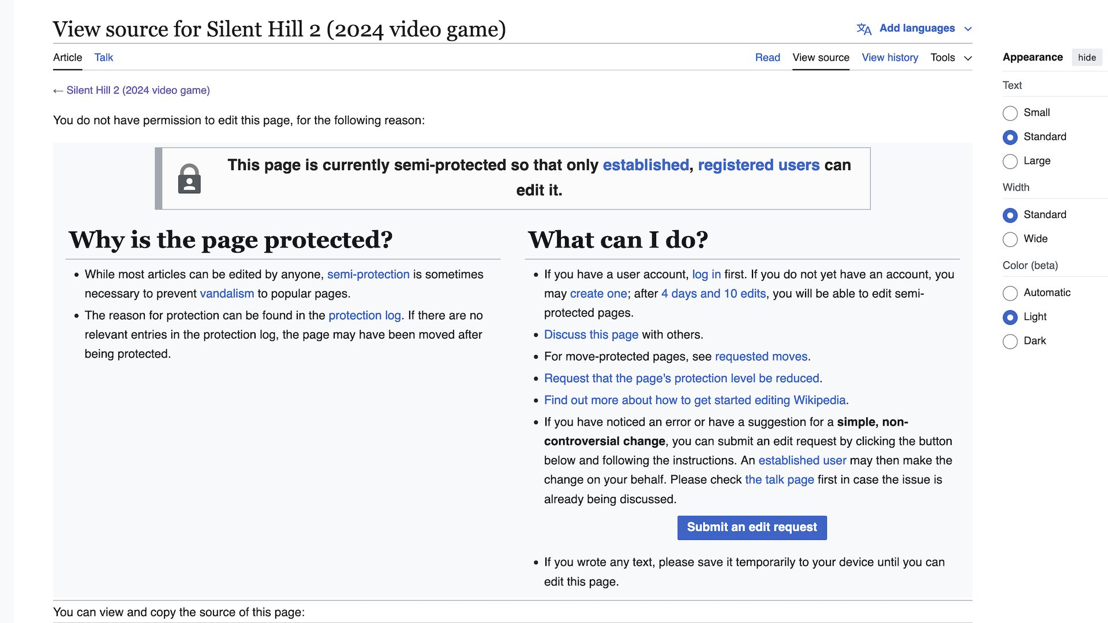Submit an edit request
Image resolution: width=1108 pixels, height=623 pixels.
coord(752,527)
